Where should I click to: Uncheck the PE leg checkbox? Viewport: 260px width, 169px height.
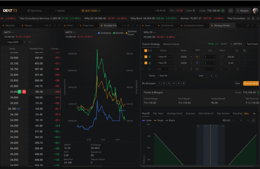pyautogui.click(x=146, y=63)
